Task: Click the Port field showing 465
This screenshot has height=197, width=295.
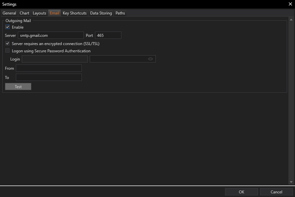Action: tap(108, 35)
